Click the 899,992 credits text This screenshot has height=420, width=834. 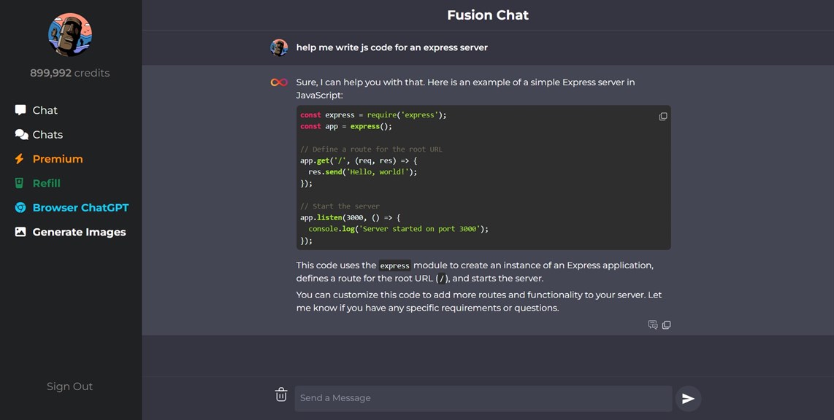pos(69,73)
